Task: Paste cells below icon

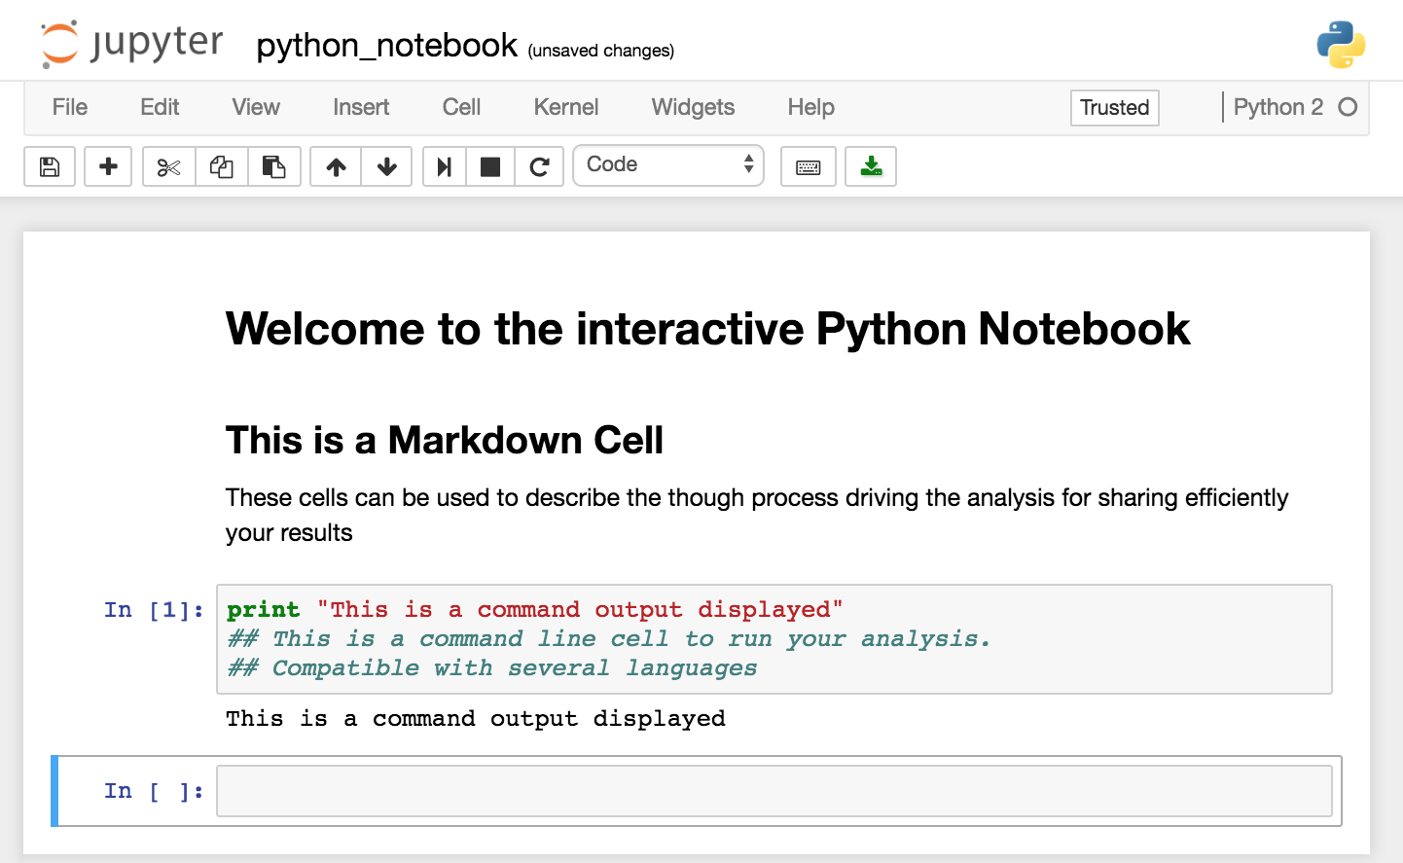Action: [274, 166]
